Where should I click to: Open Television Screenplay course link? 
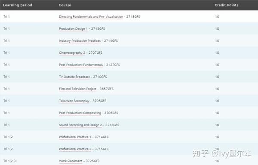coord(74,101)
